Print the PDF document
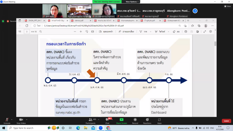Screen dimensions: 233x131 (186, 31)
